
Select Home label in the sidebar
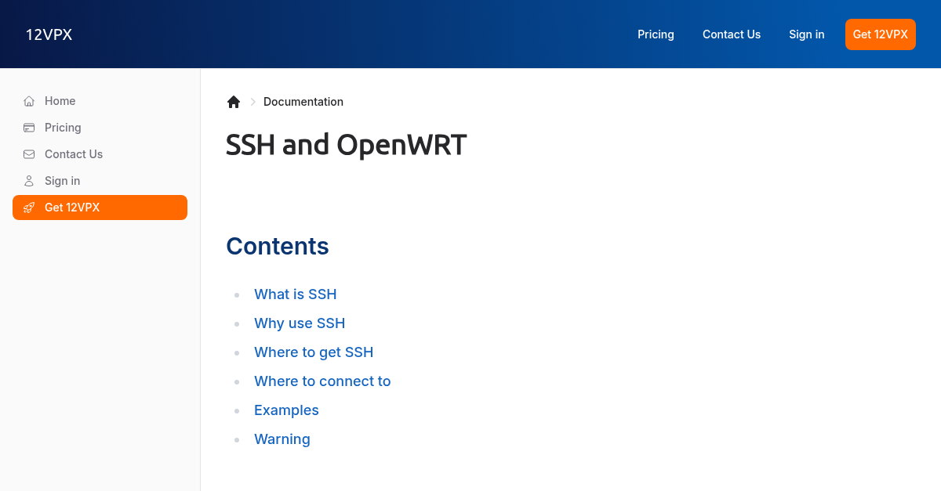[60, 101]
